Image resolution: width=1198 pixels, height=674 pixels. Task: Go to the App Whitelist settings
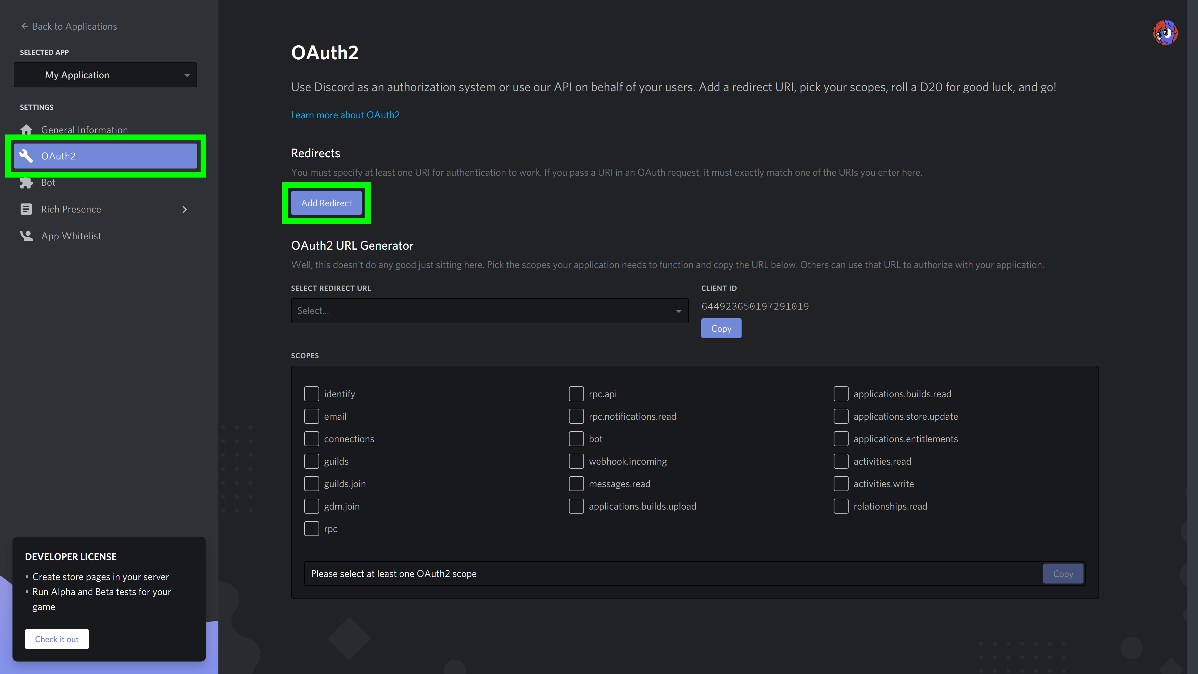pyautogui.click(x=71, y=236)
